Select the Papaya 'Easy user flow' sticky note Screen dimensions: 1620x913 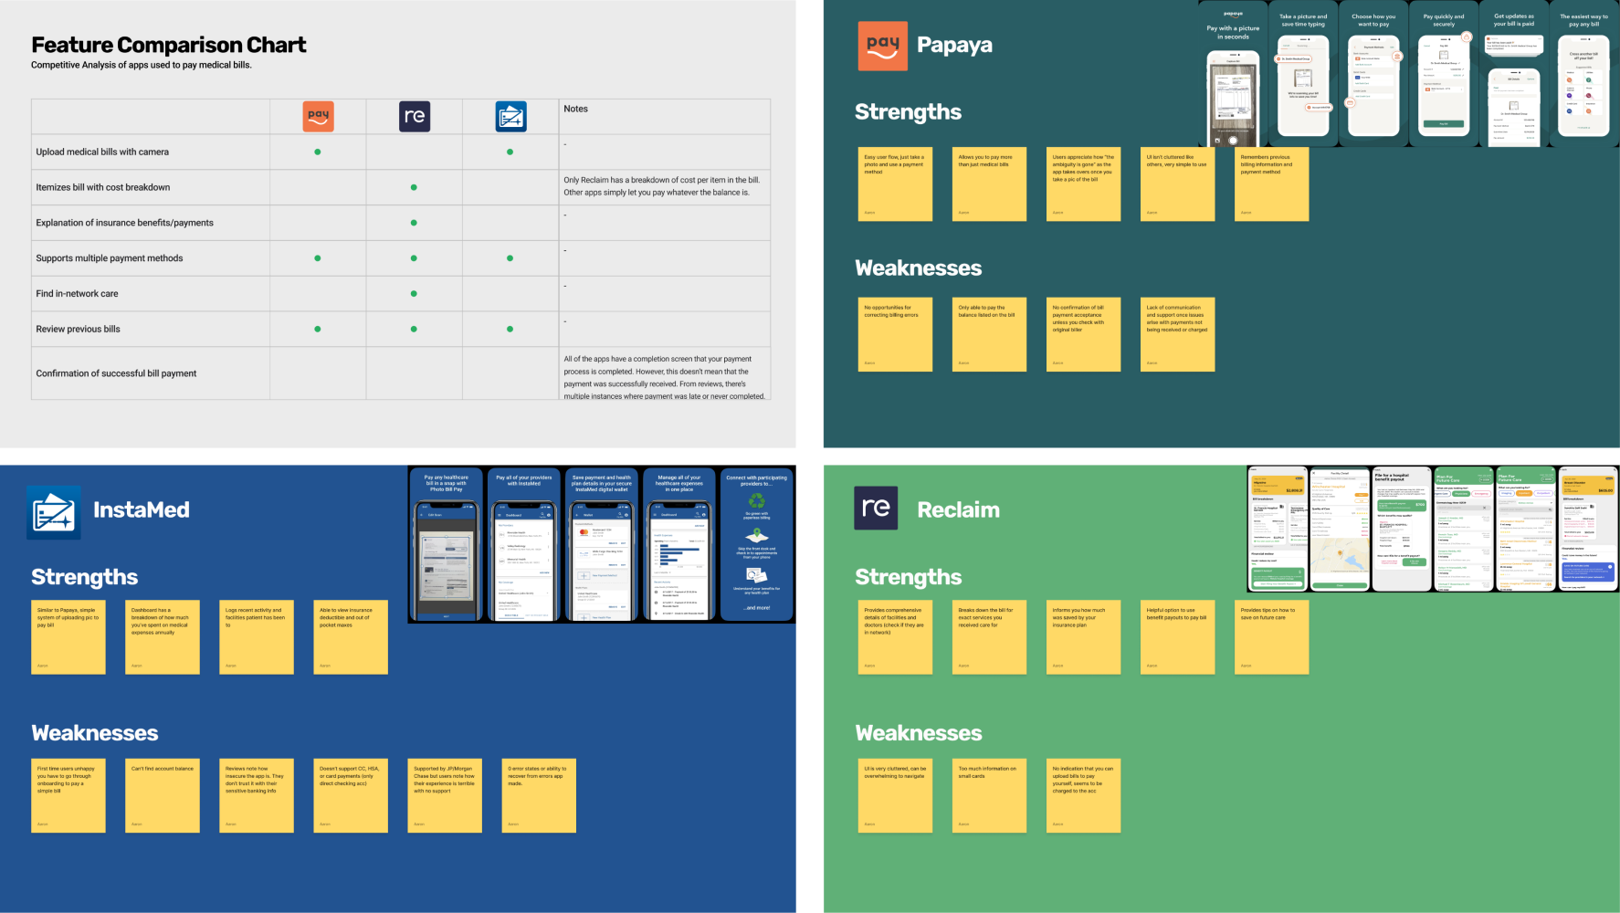(895, 184)
